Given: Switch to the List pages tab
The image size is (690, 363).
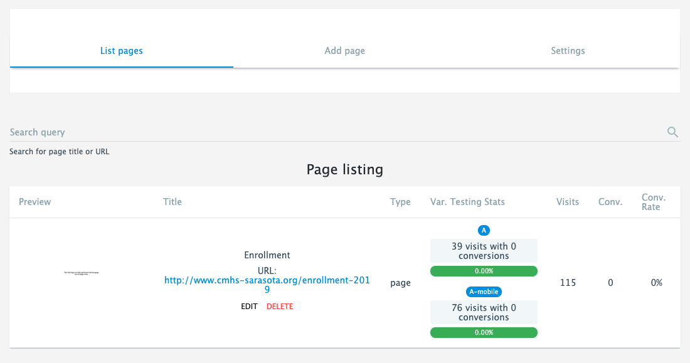Looking at the screenshot, I should (x=122, y=51).
